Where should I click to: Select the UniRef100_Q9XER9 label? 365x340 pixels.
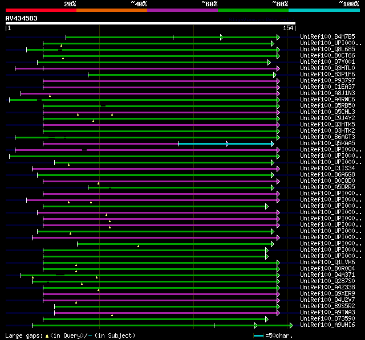[327, 294]
